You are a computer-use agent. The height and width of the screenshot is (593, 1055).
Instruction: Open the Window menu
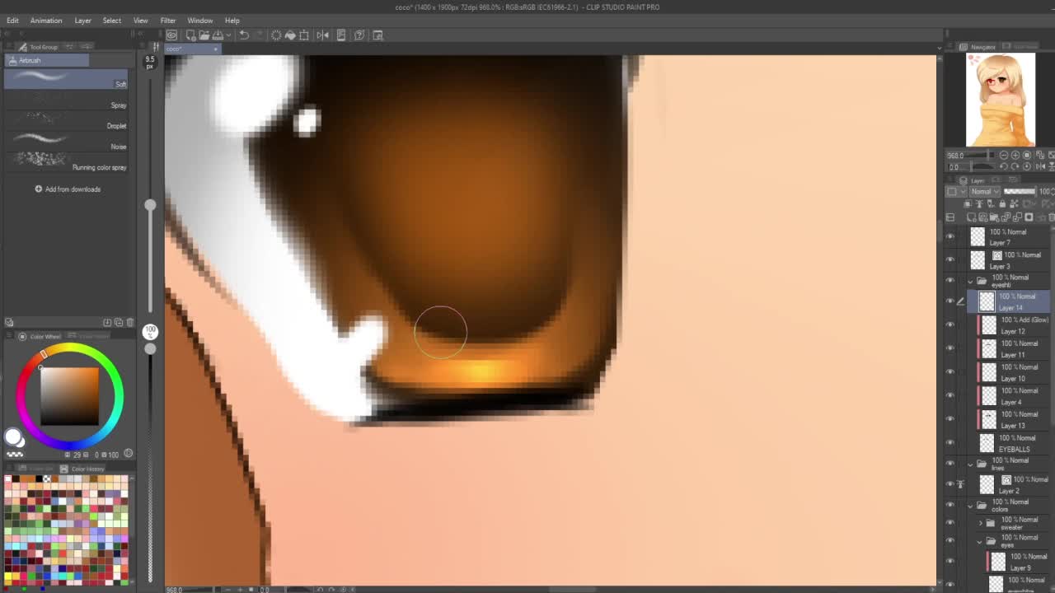(x=200, y=21)
